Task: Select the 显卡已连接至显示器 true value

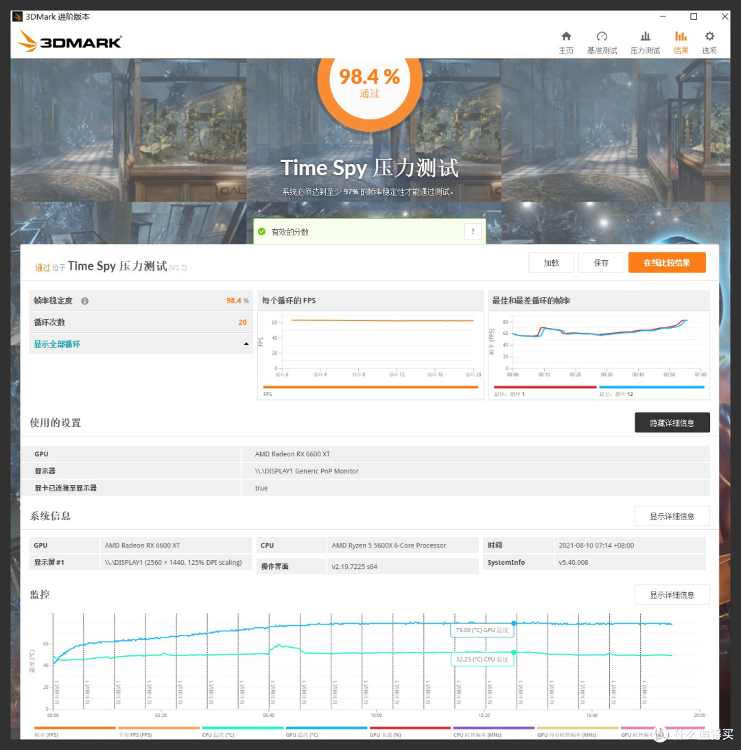Action: tap(261, 488)
